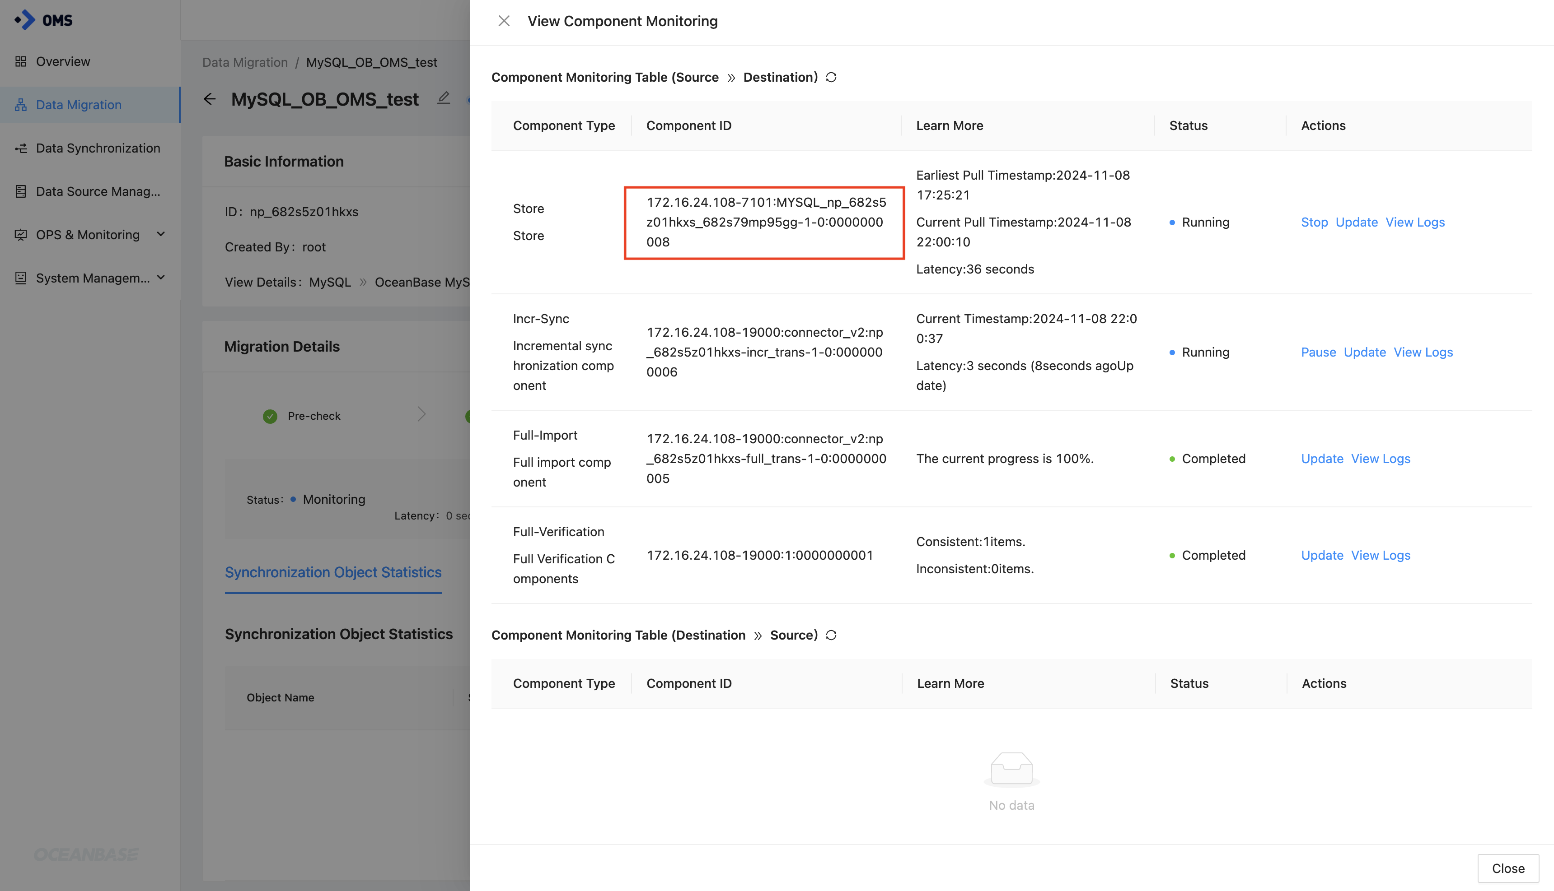Expand the System Management submenu
The image size is (1554, 891).
click(161, 278)
